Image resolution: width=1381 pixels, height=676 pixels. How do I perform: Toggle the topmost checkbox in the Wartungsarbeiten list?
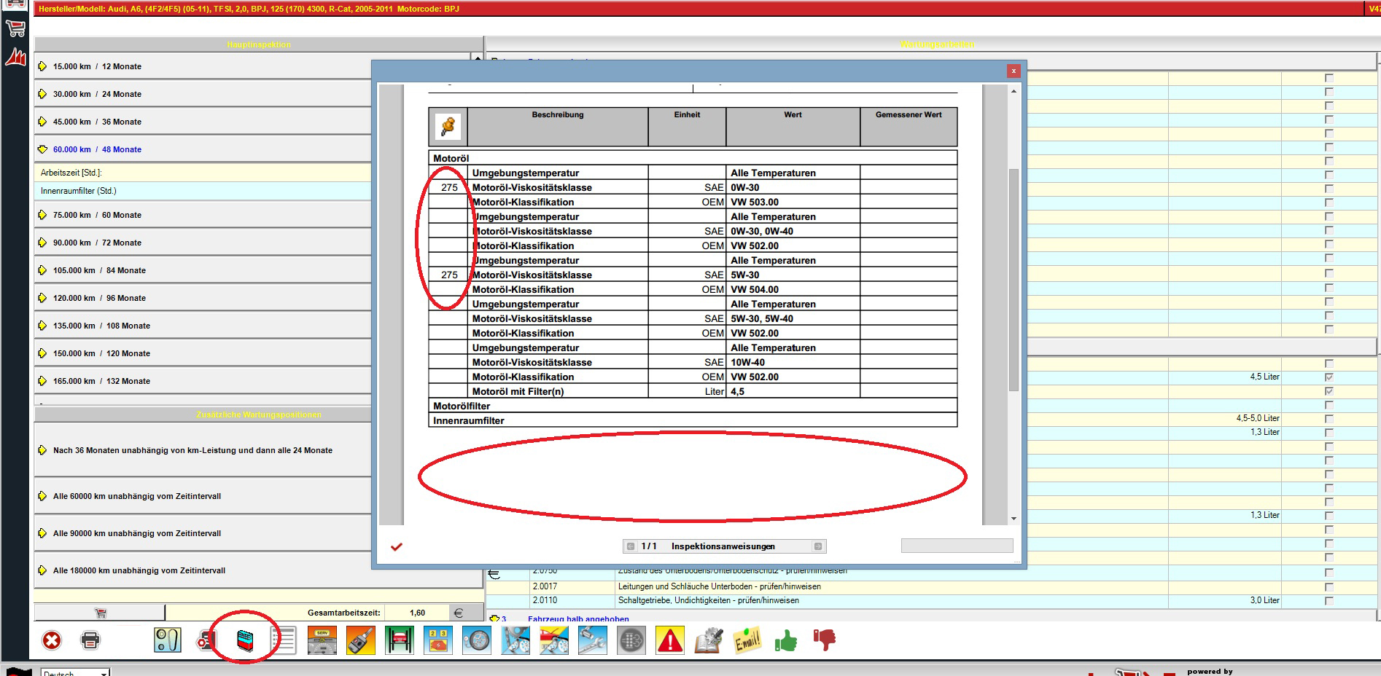tap(1329, 78)
